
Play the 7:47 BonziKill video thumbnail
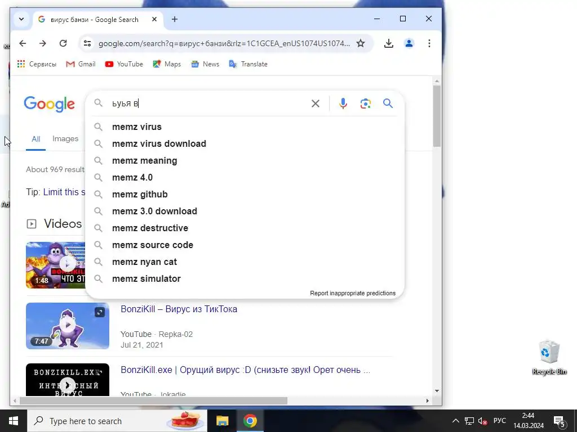point(68,326)
